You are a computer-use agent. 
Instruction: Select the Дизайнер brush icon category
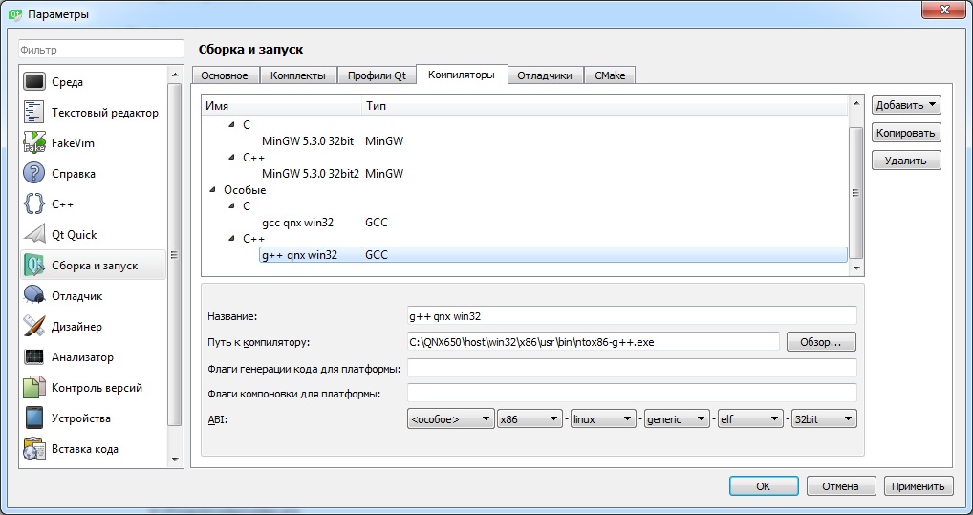[x=34, y=327]
